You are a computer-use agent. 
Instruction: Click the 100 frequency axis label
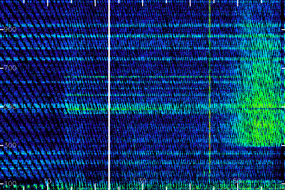pos(10,183)
